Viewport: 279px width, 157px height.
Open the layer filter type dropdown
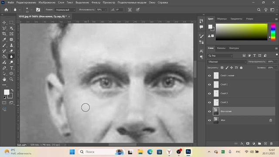coord(220,56)
